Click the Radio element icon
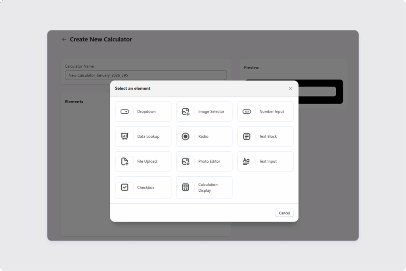Image resolution: width=406 pixels, height=271 pixels. click(186, 137)
